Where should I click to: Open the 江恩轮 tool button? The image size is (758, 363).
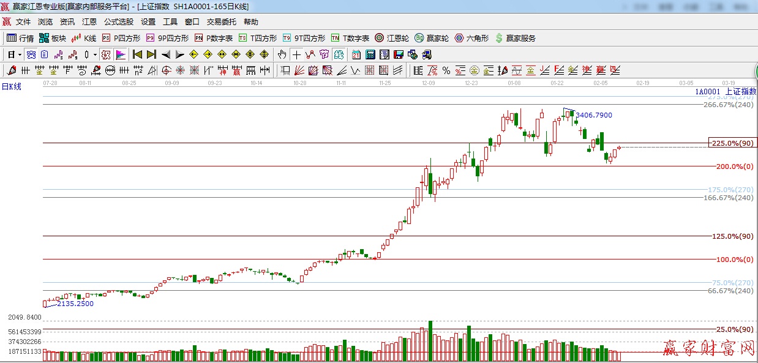pyautogui.click(x=392, y=38)
